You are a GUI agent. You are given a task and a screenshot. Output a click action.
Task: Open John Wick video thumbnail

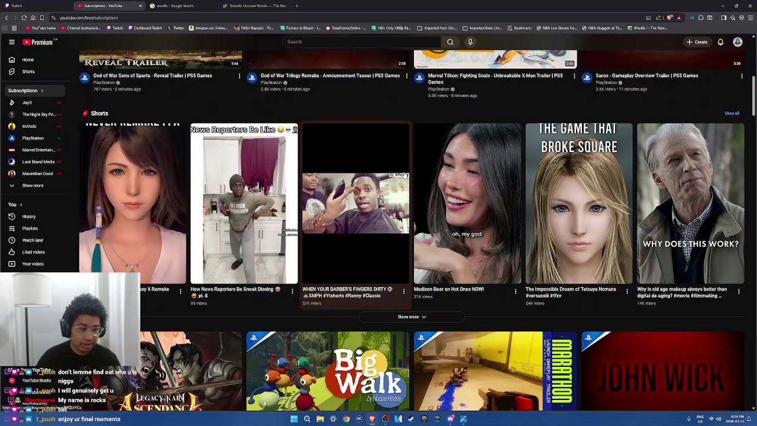[662, 371]
